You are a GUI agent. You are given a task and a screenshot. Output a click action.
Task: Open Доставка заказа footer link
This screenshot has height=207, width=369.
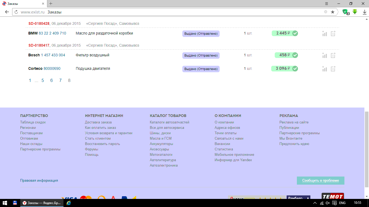tap(98, 122)
